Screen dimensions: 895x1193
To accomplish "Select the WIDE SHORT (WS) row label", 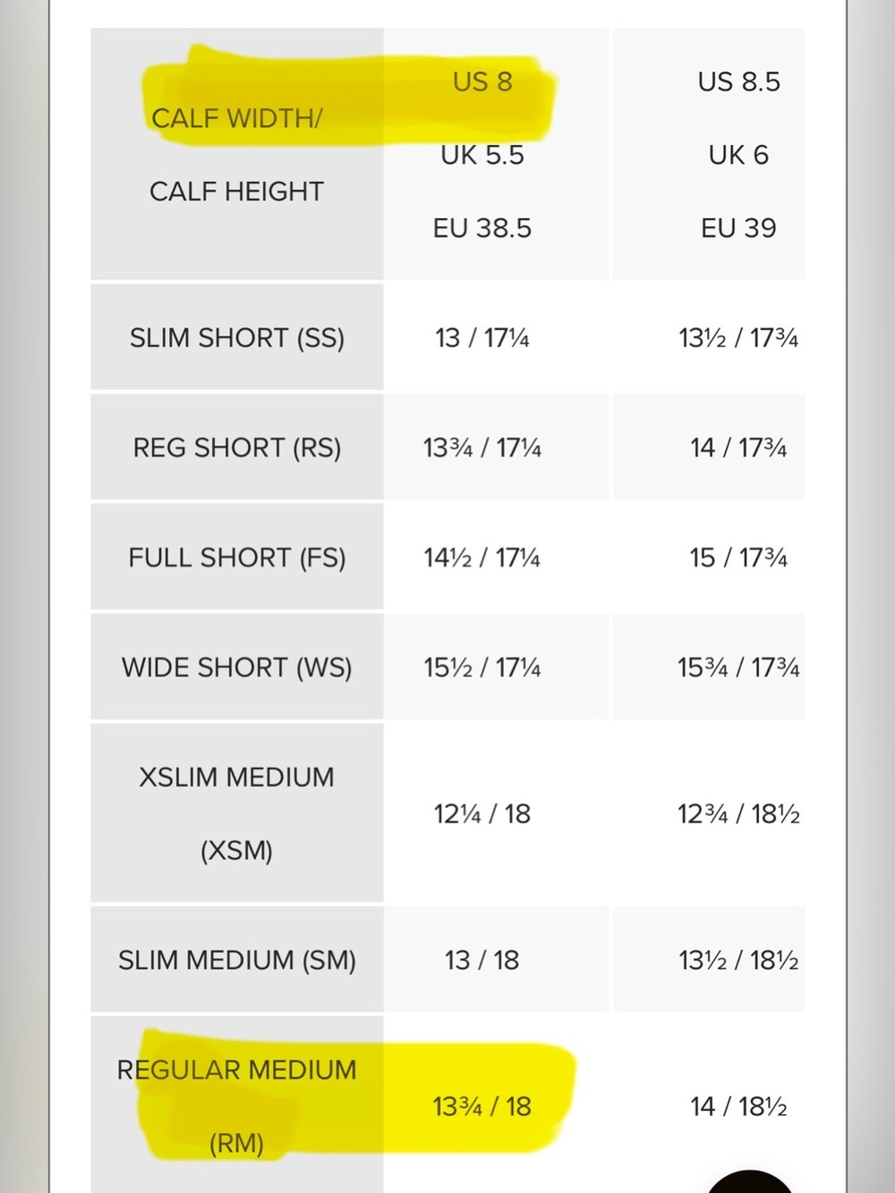I will (237, 668).
